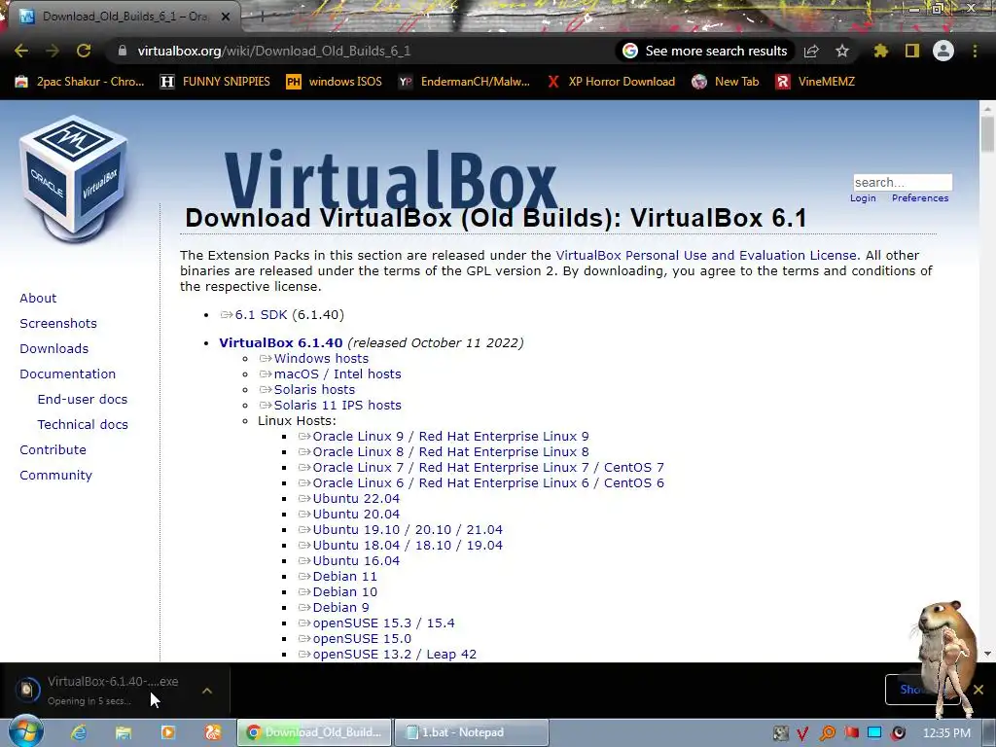This screenshot has height=747, width=996.
Task: Expand the download item options chevron
Action: pyautogui.click(x=207, y=691)
